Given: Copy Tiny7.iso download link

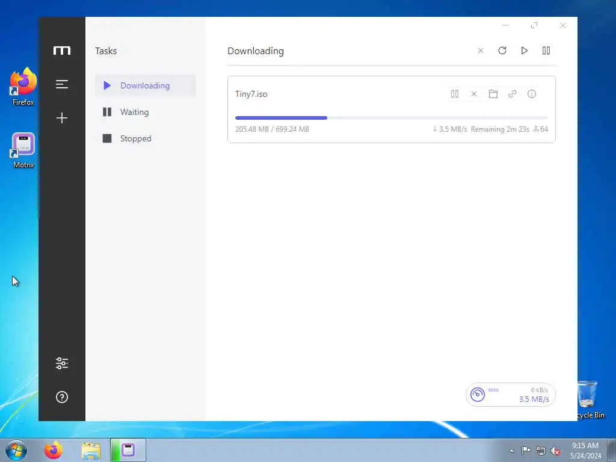Looking at the screenshot, I should 513,94.
